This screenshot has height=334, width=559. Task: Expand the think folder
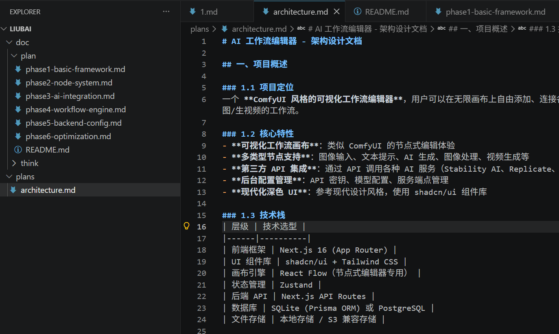coord(14,163)
